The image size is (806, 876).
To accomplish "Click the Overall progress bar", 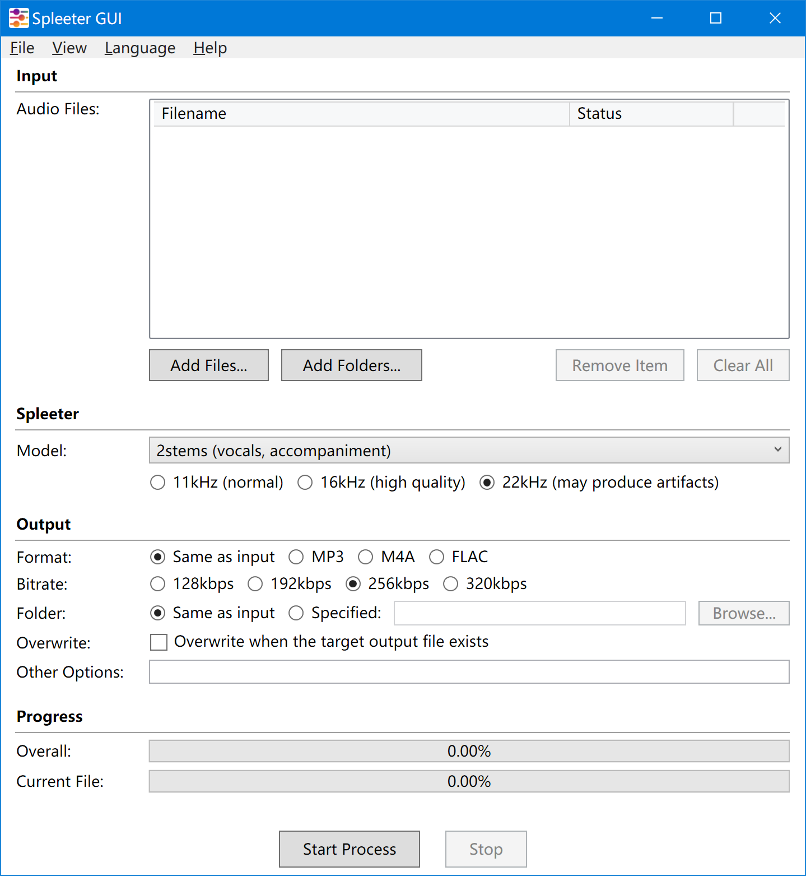I will (469, 751).
